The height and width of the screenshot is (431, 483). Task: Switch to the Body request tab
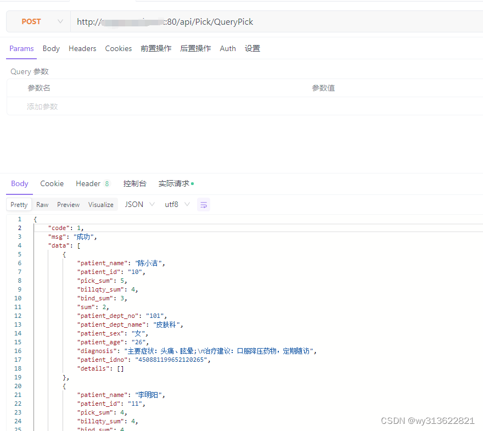(51, 48)
